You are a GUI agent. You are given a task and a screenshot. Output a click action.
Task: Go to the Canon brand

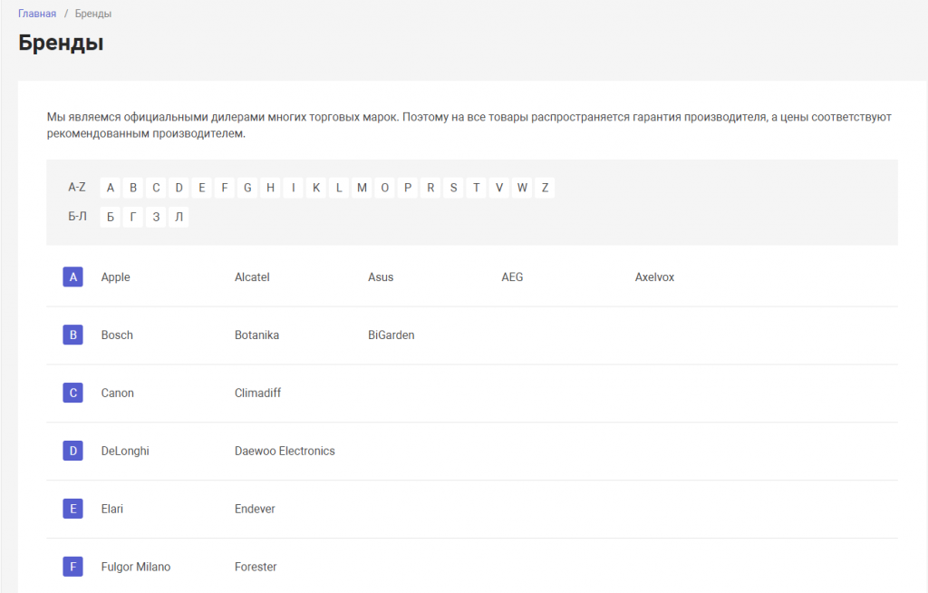117,394
